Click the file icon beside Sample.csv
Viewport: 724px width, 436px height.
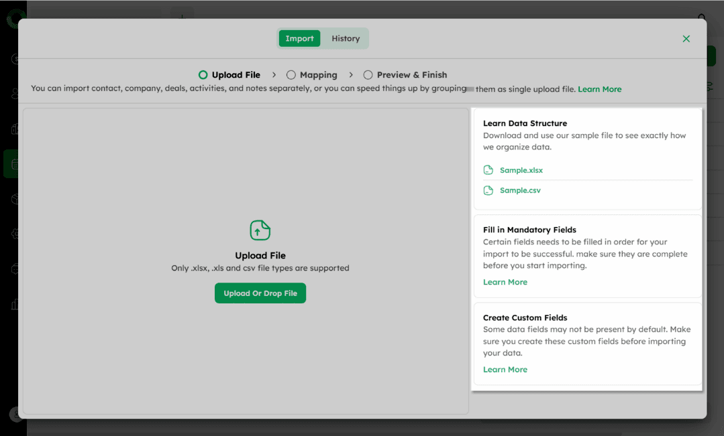488,190
